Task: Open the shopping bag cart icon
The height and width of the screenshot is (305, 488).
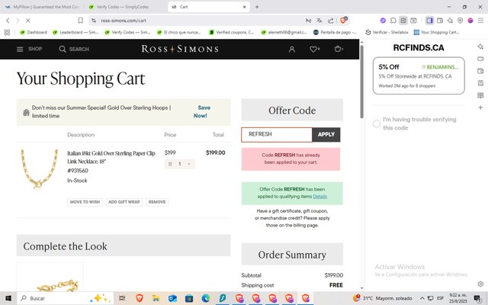Action: 339,49
